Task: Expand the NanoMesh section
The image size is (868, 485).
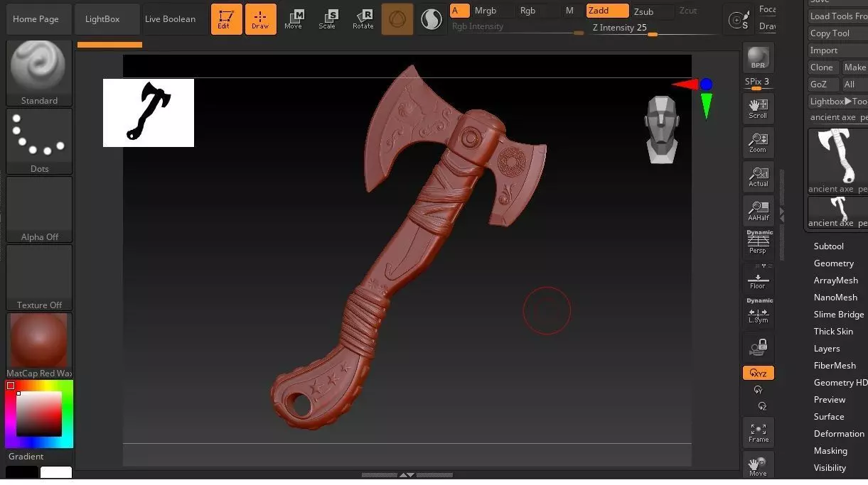Action: [835, 298]
